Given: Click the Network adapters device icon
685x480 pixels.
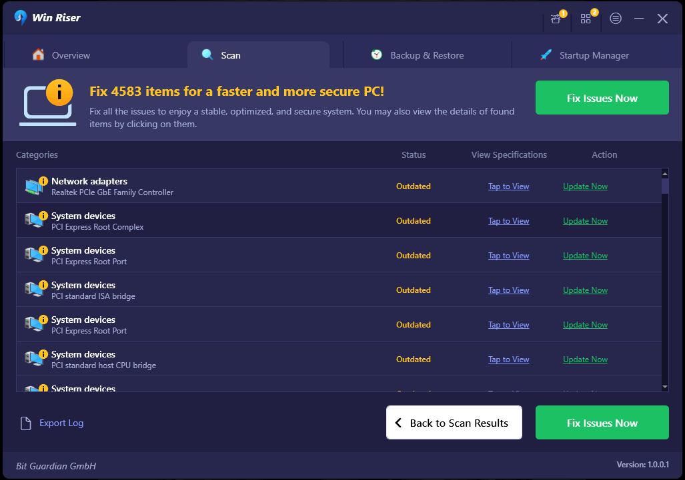Looking at the screenshot, I should [x=34, y=186].
